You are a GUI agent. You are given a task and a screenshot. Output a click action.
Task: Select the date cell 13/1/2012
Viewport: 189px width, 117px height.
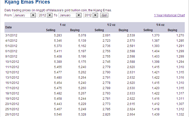click(12, 78)
